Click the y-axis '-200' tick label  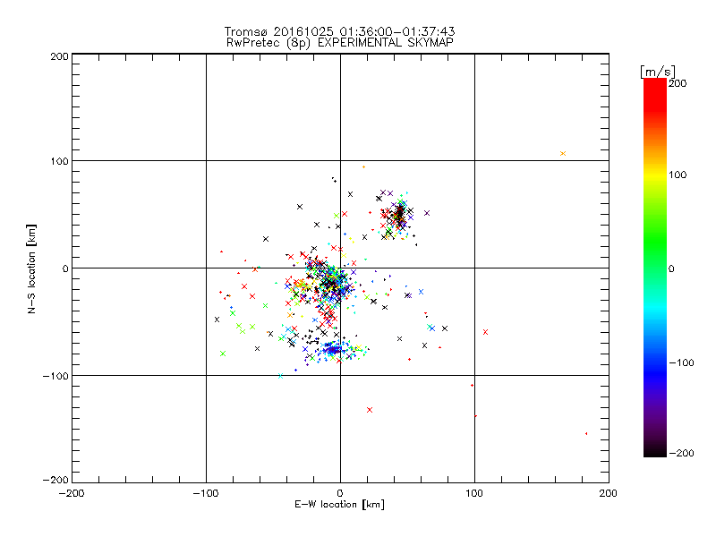point(55,480)
